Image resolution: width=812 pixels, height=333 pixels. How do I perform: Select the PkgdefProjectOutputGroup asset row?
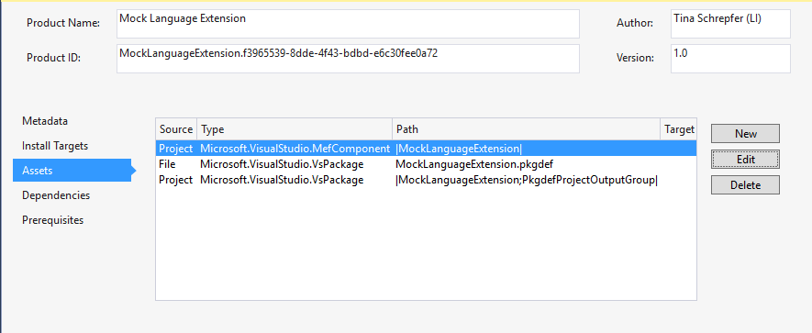pyautogui.click(x=427, y=180)
